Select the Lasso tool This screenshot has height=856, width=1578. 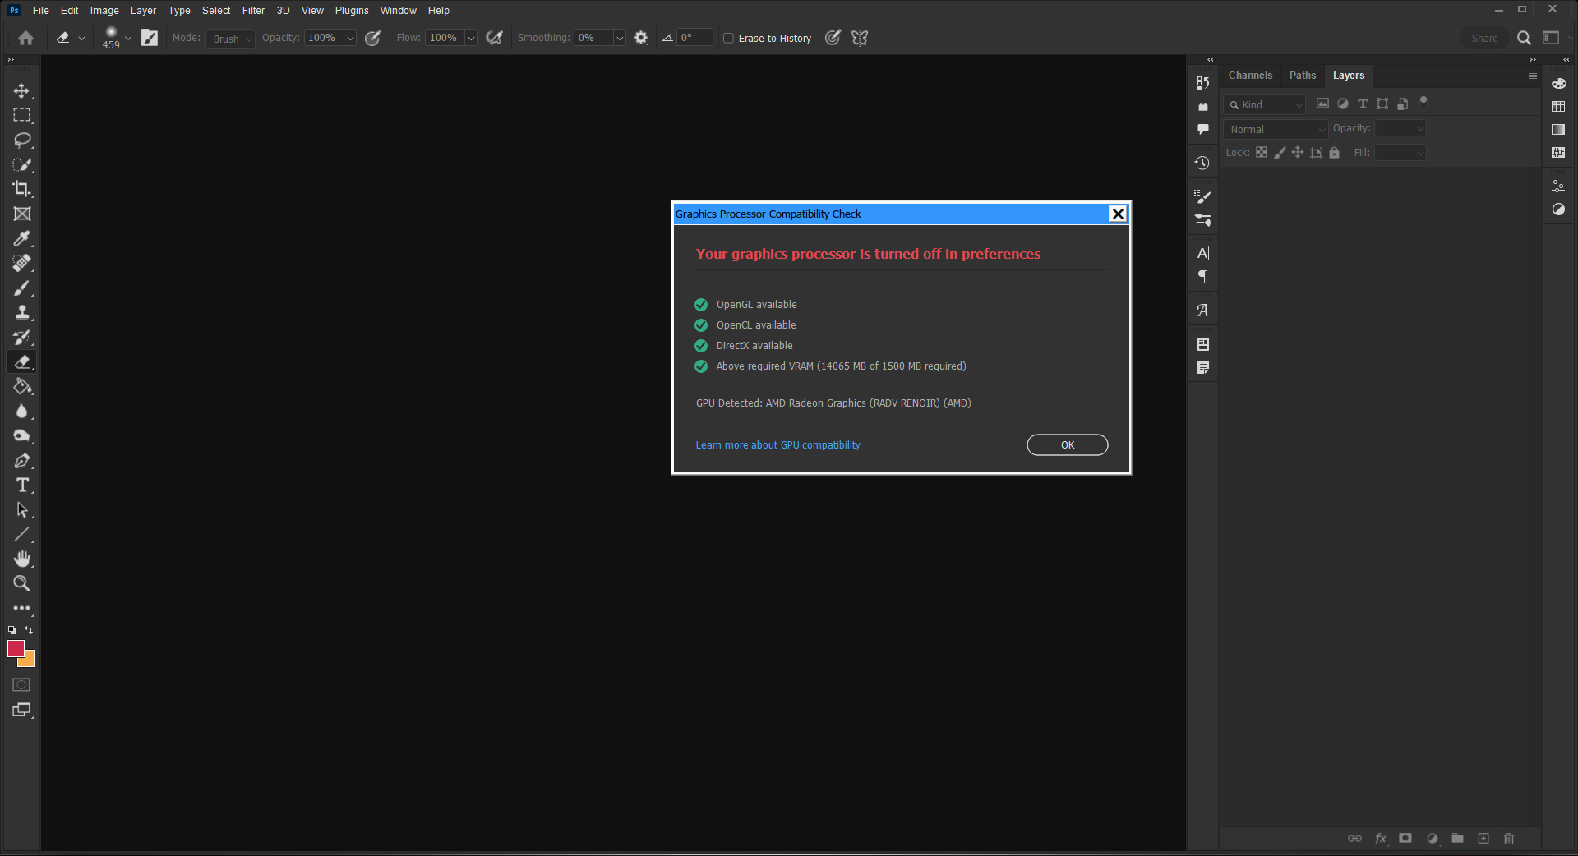click(x=22, y=140)
